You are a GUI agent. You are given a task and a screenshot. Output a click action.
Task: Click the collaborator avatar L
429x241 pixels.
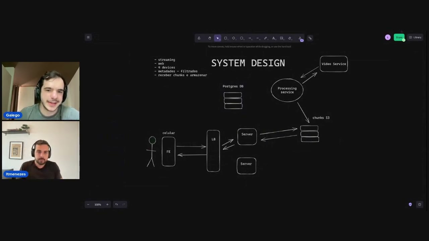point(388,37)
